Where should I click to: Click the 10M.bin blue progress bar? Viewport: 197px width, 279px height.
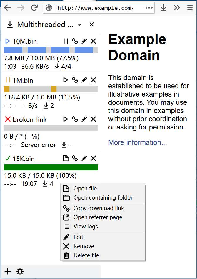(51, 50)
